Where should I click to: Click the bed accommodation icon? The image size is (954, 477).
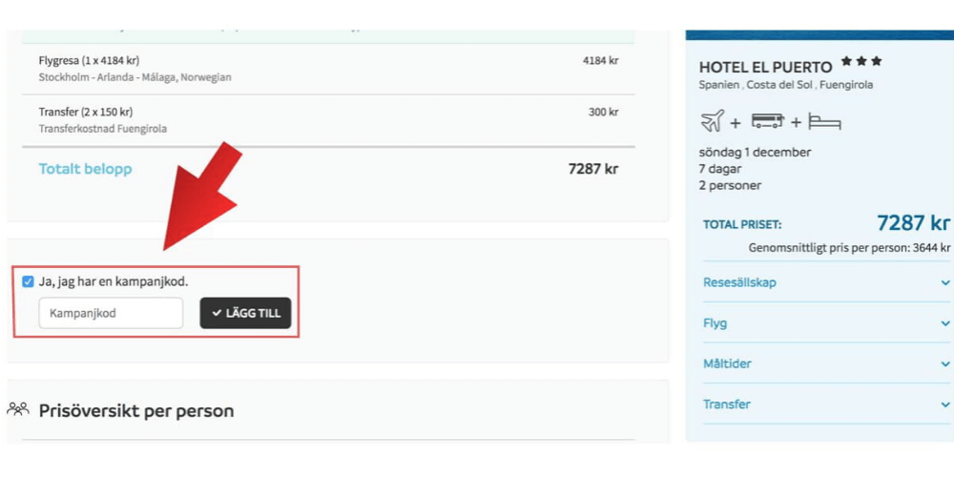(x=824, y=121)
